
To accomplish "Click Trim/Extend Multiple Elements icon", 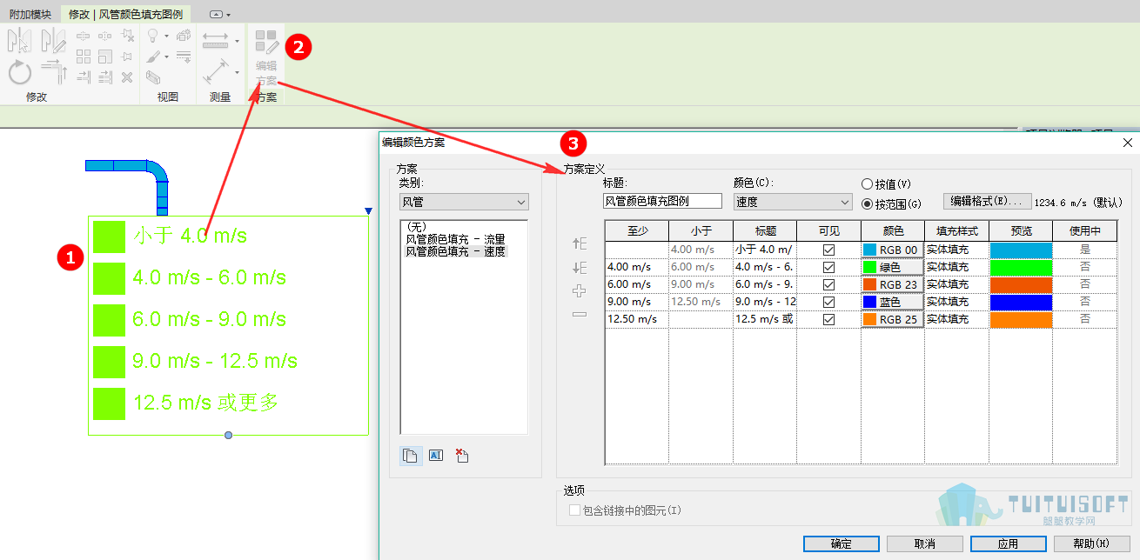I will point(105,77).
